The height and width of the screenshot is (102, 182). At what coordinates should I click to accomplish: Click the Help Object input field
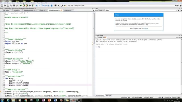[142, 10]
